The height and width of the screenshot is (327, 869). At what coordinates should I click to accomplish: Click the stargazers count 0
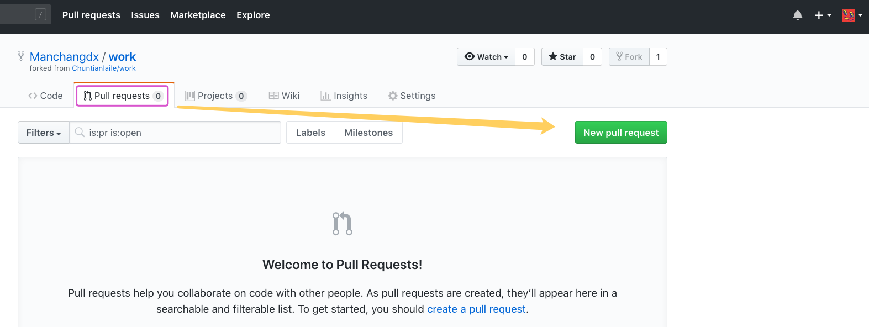[593, 57]
